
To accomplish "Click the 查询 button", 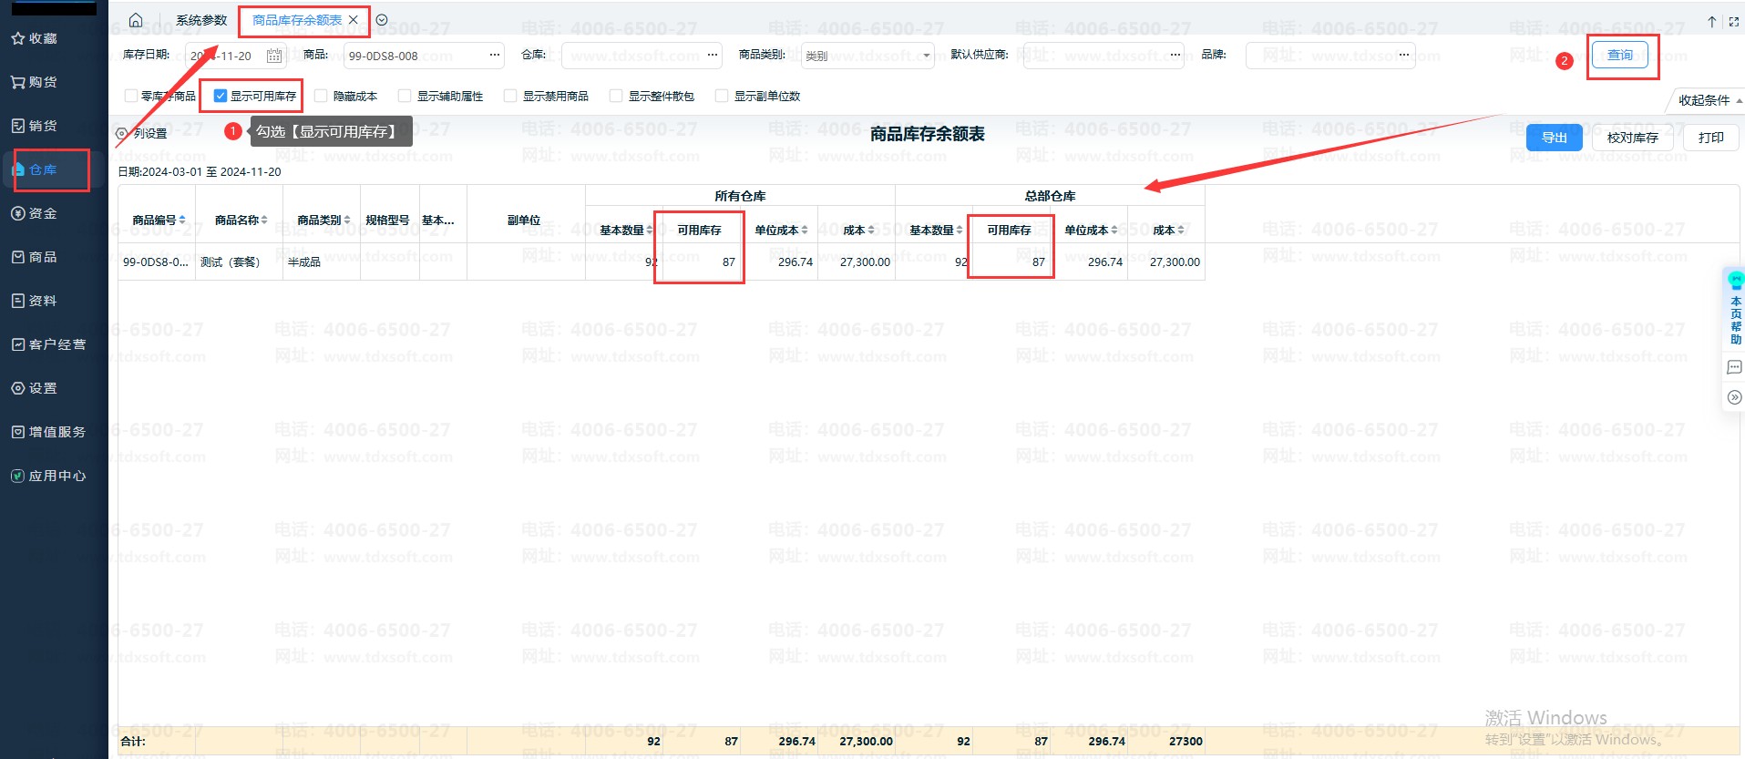I will tap(1619, 56).
